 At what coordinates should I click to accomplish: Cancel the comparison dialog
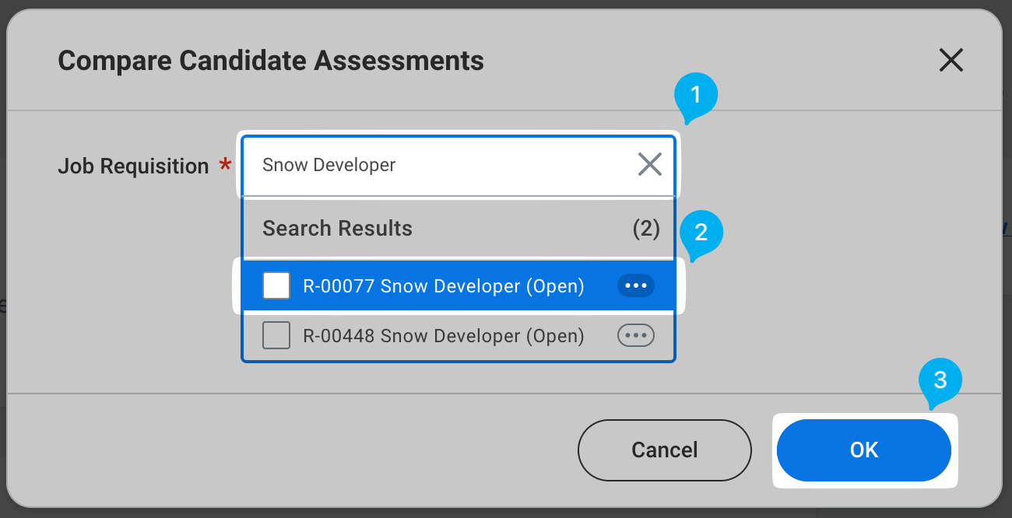(x=664, y=450)
